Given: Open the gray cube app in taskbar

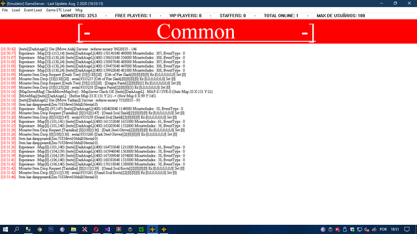Looking at the screenshot, I should [x=130, y=229].
